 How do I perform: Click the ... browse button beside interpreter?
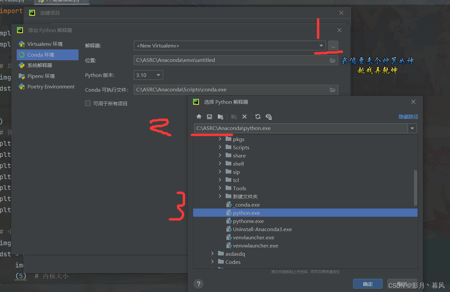click(x=333, y=46)
